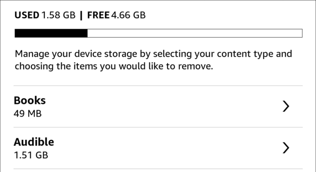Select the bold Audible label

pos(34,142)
